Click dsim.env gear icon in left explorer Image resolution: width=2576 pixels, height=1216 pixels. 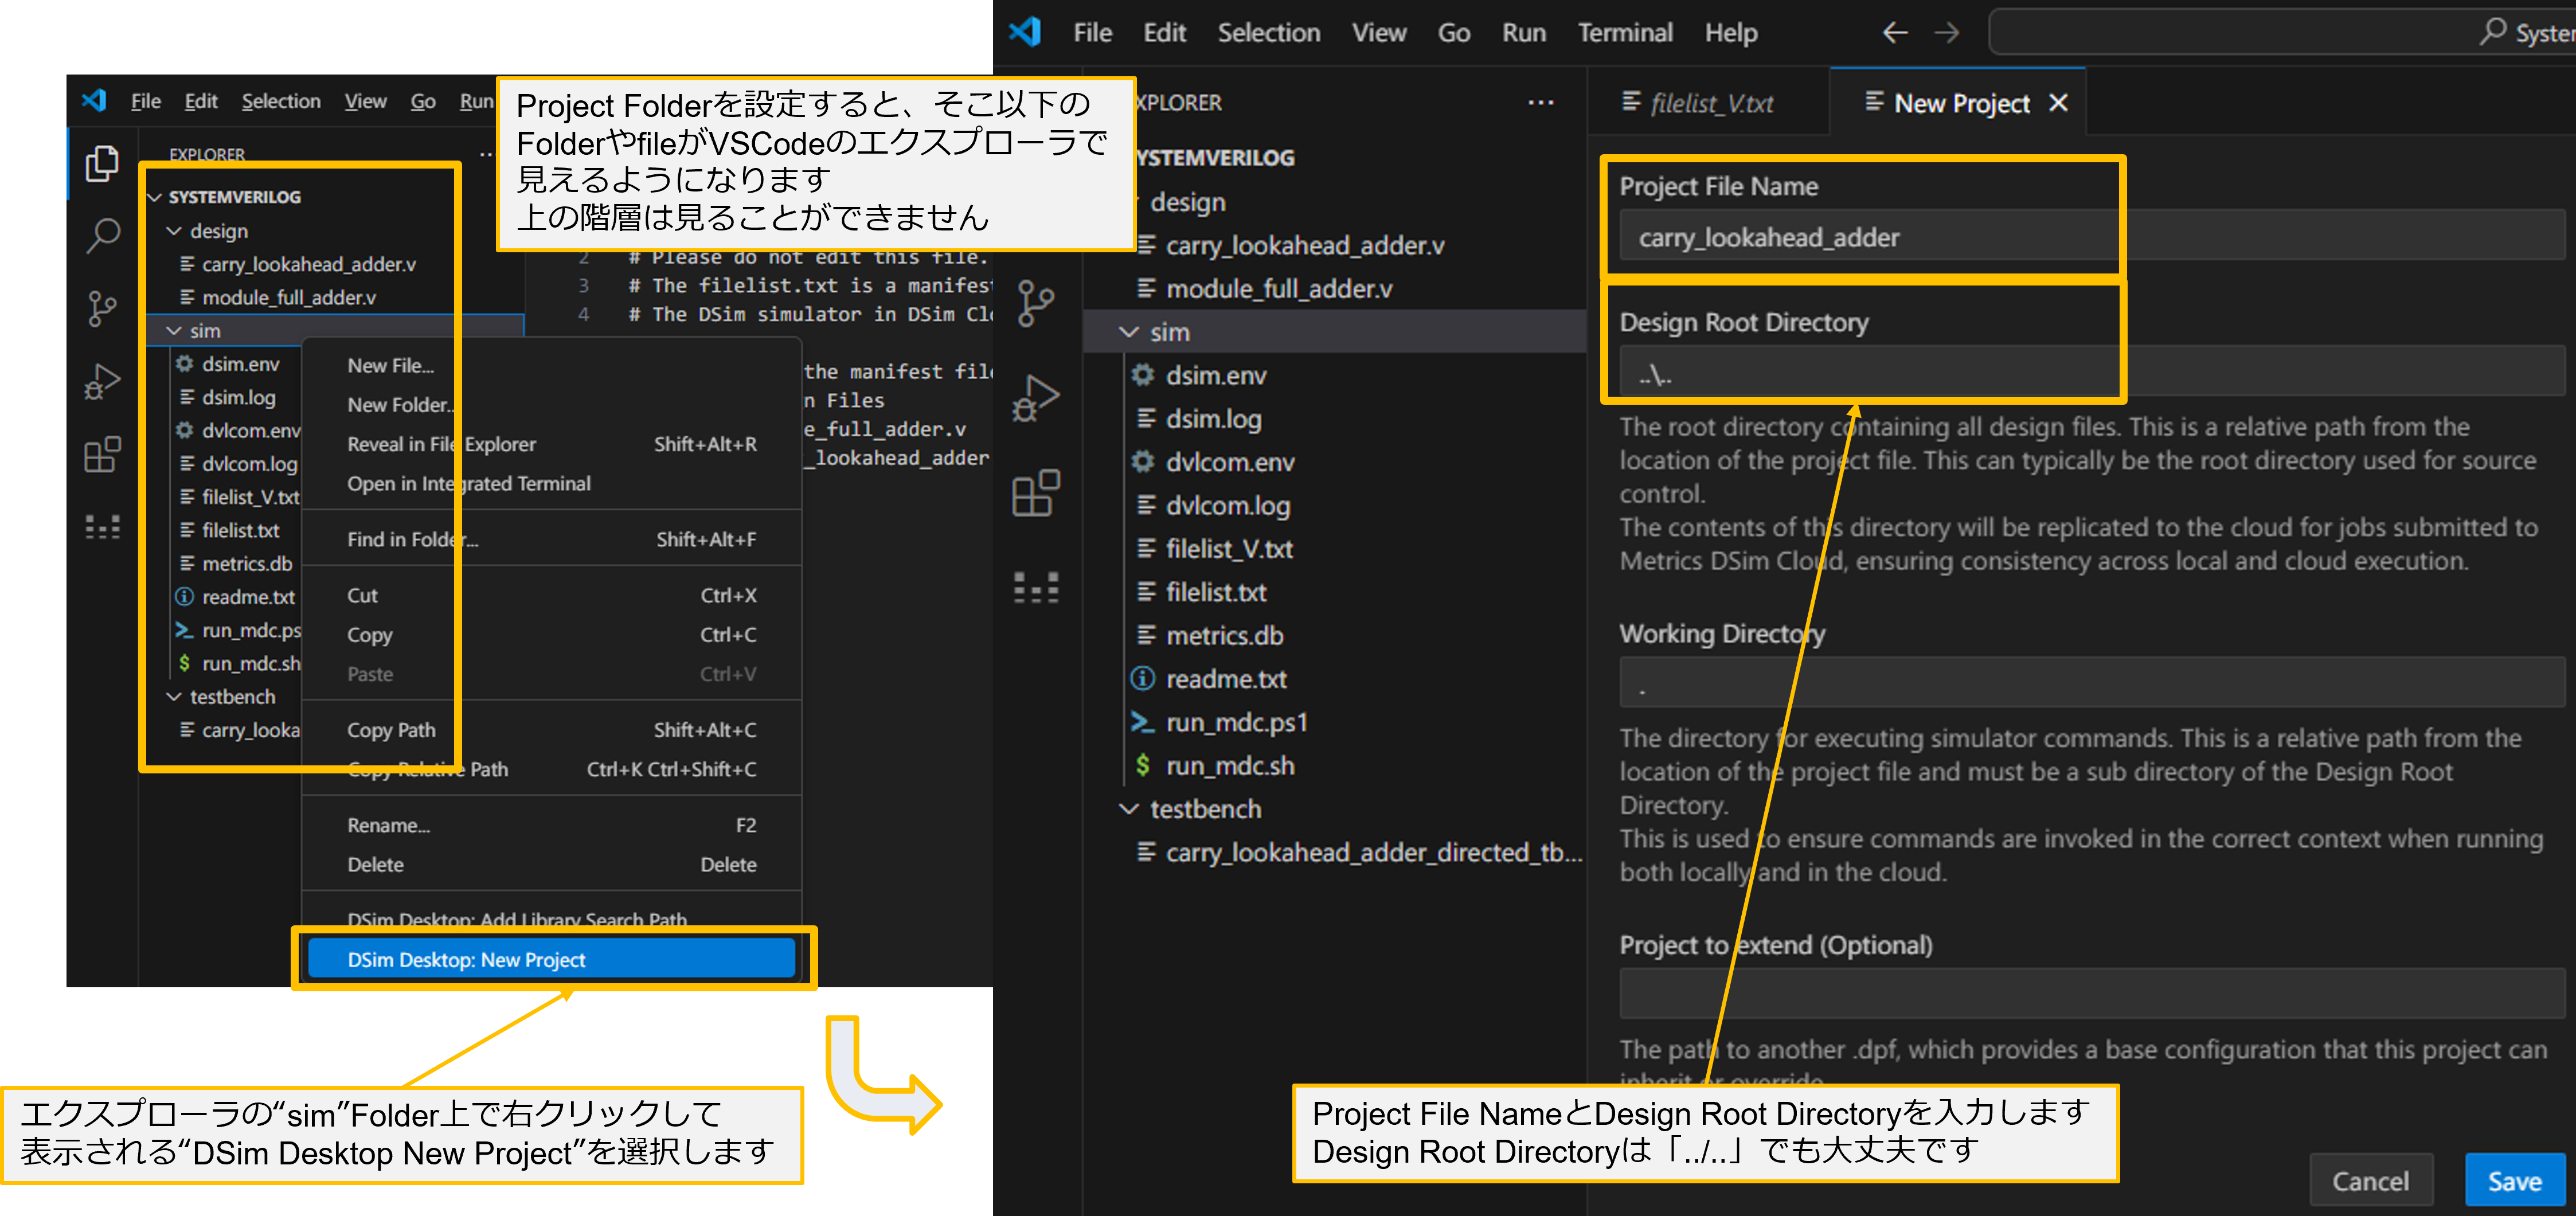185,364
